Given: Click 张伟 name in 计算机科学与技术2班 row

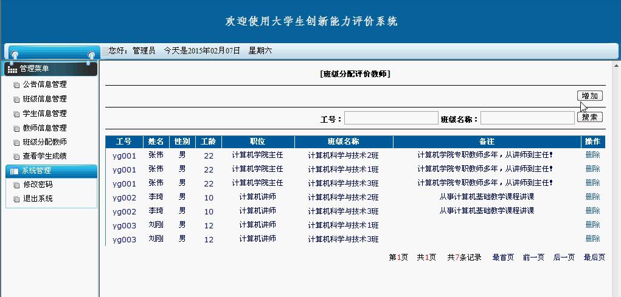Looking at the screenshot, I should pos(156,155).
